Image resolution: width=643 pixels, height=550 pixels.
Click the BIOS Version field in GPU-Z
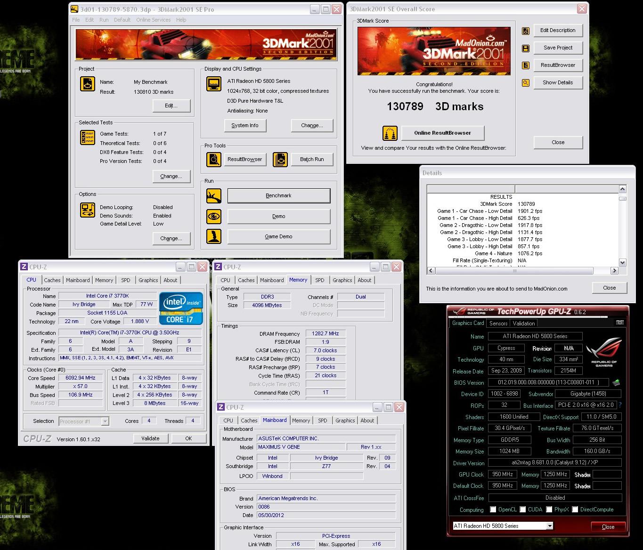pyautogui.click(x=549, y=382)
